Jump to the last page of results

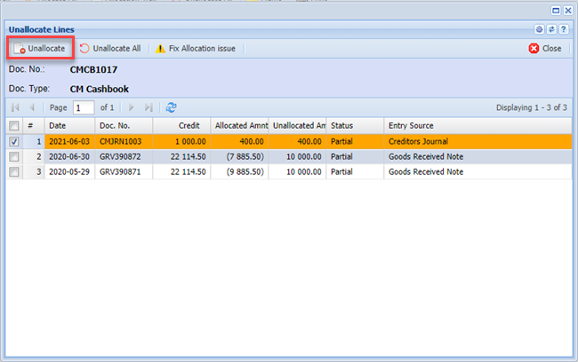(x=149, y=107)
